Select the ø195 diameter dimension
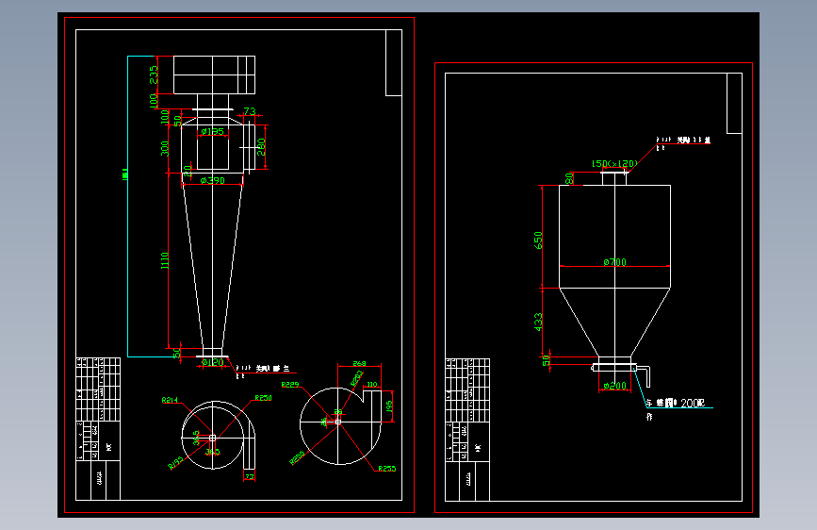This screenshot has height=530, width=817. point(213,131)
